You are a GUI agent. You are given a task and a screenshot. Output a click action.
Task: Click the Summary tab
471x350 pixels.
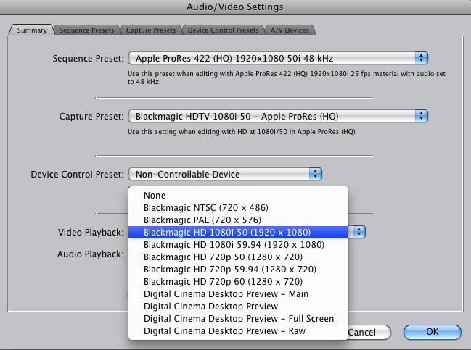pos(31,30)
